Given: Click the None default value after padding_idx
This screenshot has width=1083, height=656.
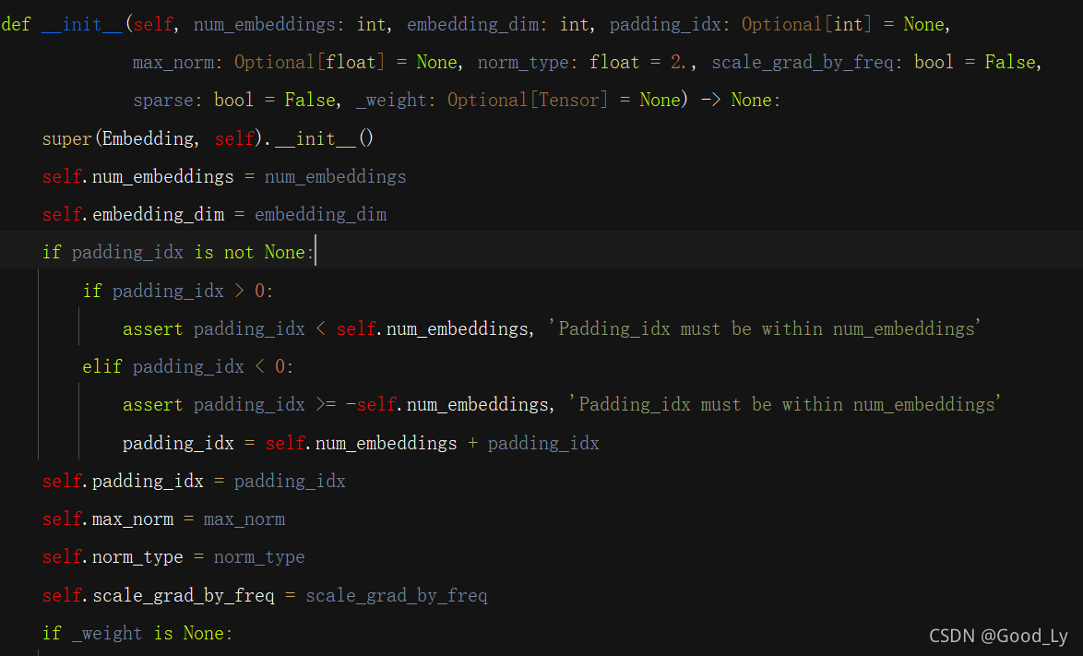Looking at the screenshot, I should click(923, 24).
